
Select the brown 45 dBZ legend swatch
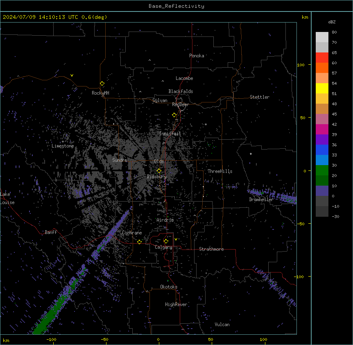(x=322, y=109)
